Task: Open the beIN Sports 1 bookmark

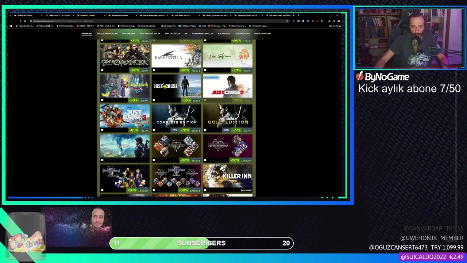Action: pos(258,26)
